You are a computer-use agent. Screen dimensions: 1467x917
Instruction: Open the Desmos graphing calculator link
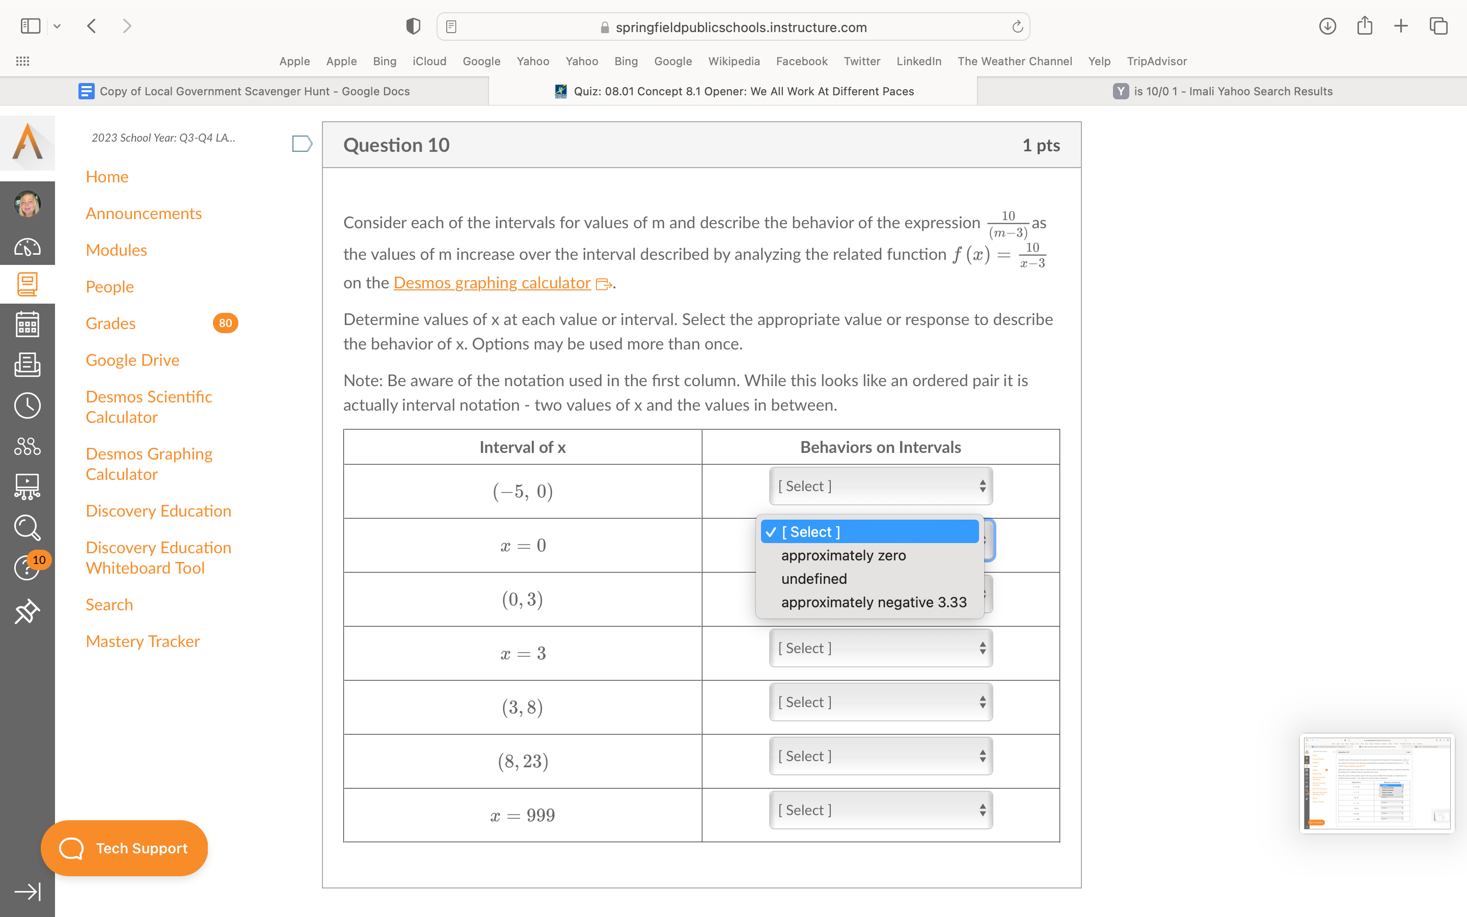coord(492,283)
